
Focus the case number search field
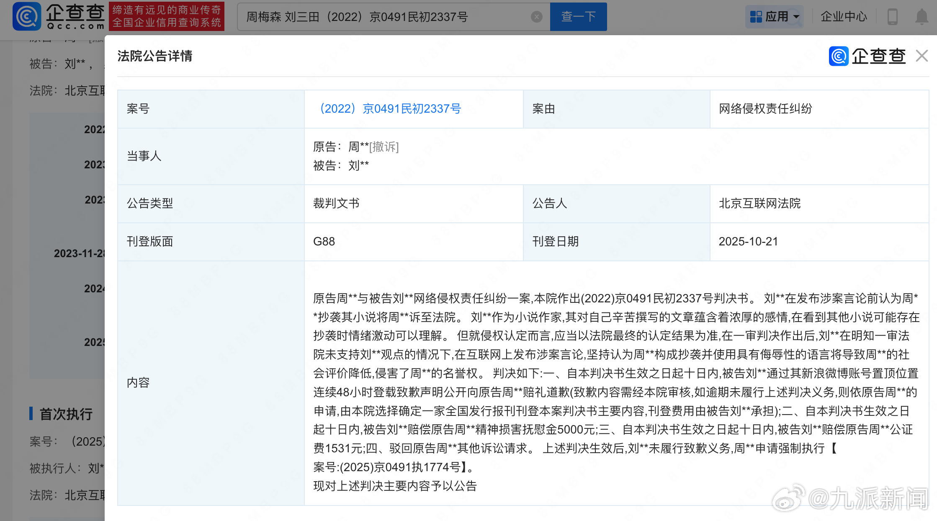coord(377,17)
